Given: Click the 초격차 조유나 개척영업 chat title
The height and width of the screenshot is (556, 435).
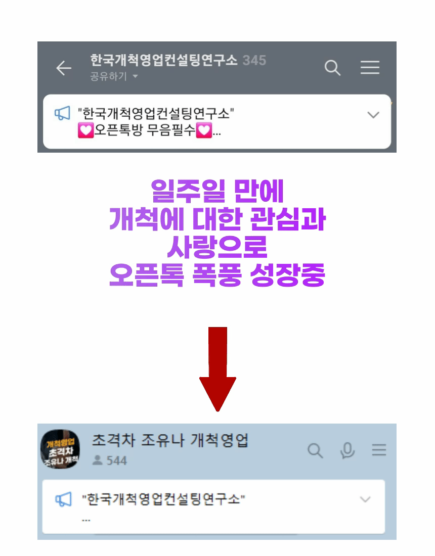Looking at the screenshot, I should [x=170, y=440].
